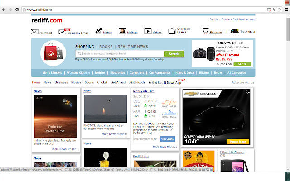This screenshot has height=181, width=290.
Task: Click the Canon camera offer image
Action: pos(204,54)
